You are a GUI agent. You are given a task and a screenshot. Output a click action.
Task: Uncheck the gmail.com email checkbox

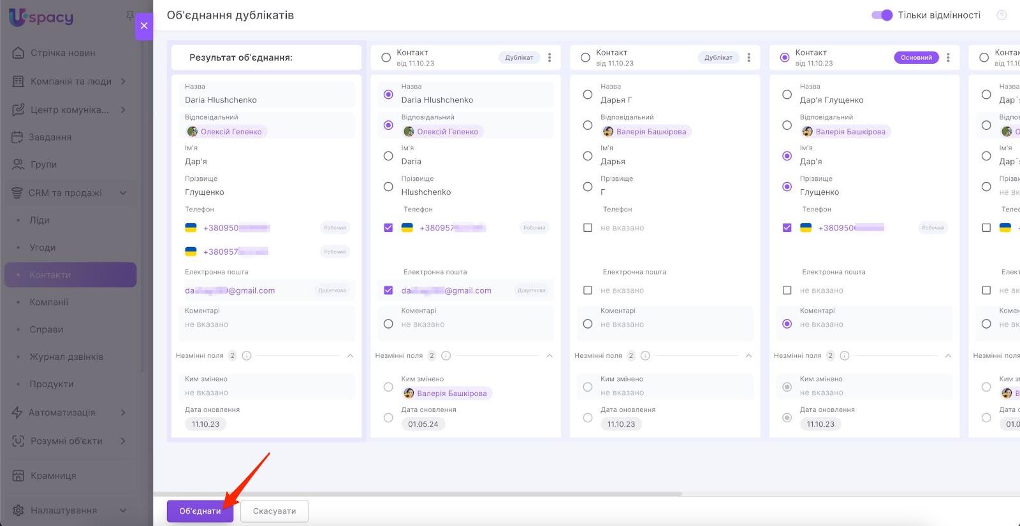coord(388,290)
